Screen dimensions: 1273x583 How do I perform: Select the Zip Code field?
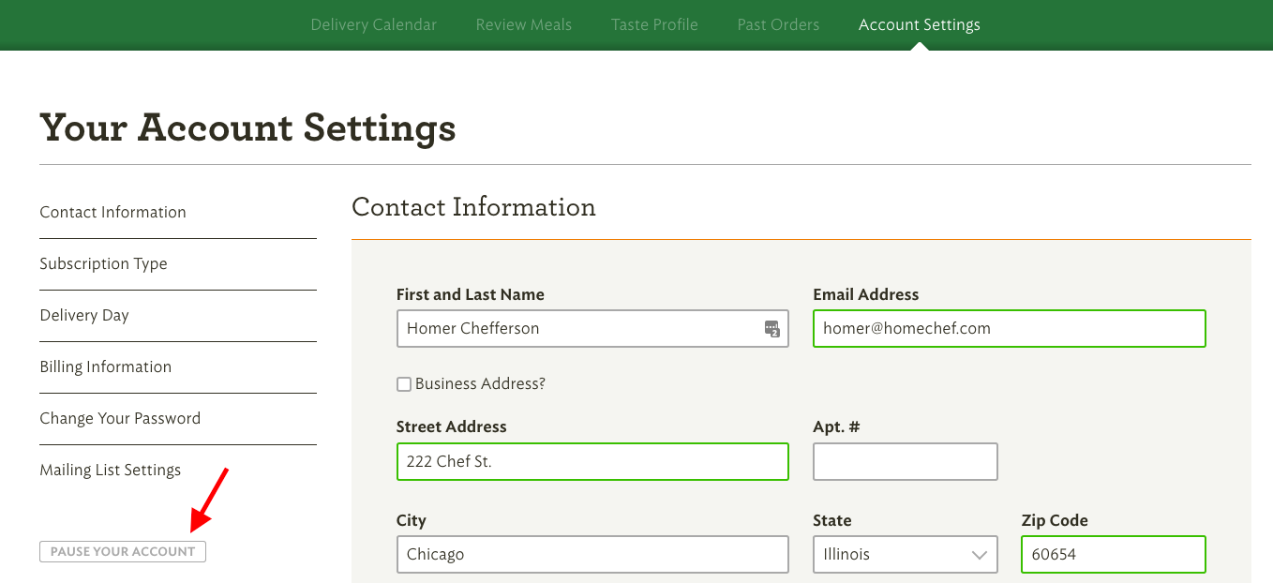[1114, 554]
